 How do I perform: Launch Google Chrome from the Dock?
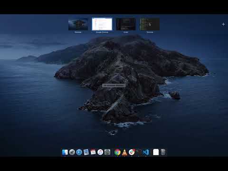[x=117, y=152]
